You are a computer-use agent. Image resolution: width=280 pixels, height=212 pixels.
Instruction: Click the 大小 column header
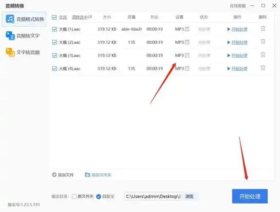107,17
